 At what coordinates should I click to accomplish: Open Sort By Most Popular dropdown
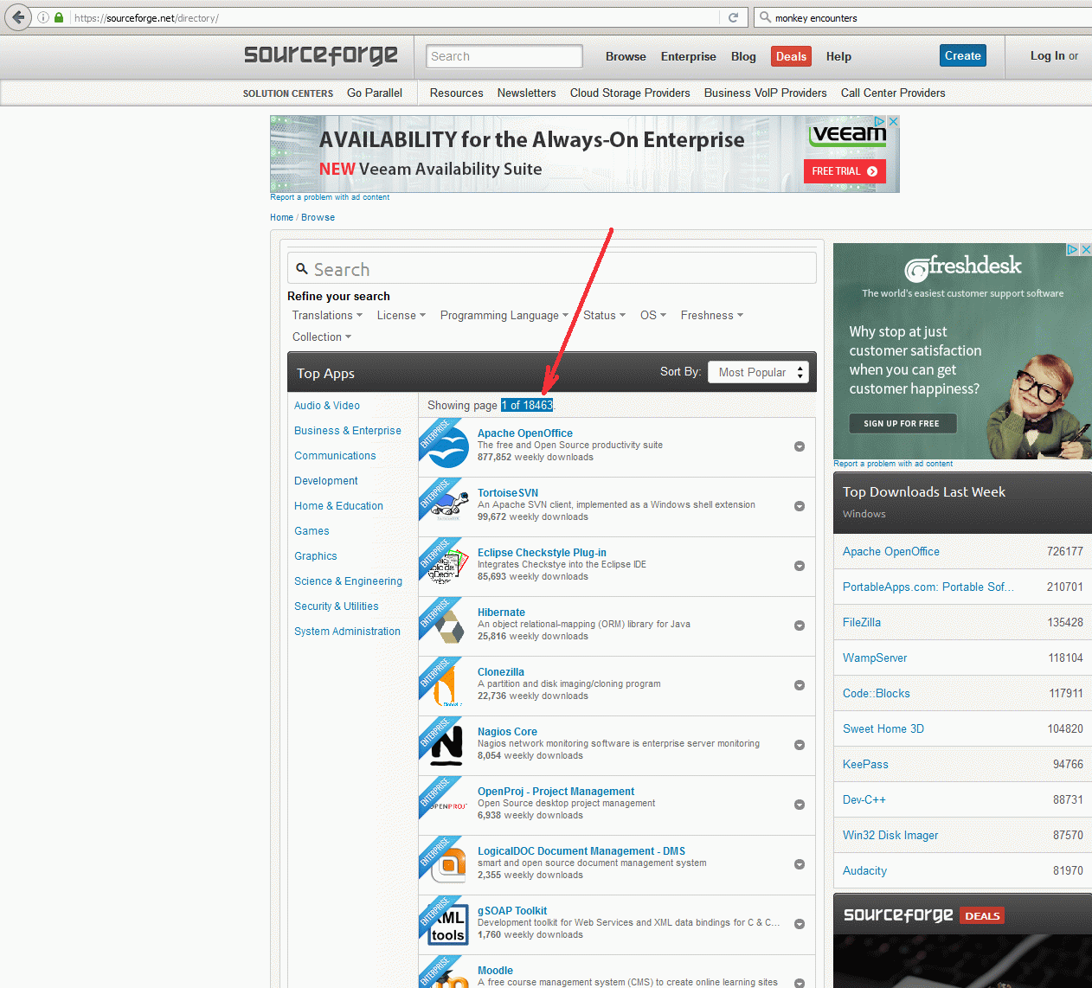click(x=758, y=372)
